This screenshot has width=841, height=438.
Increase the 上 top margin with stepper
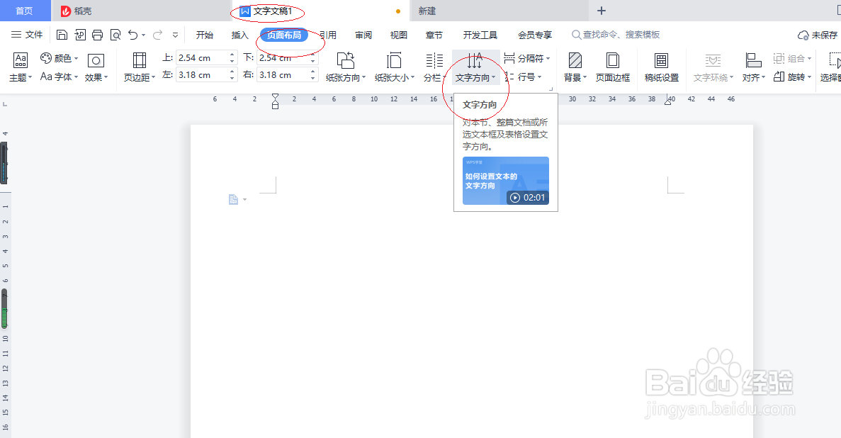(x=232, y=54)
